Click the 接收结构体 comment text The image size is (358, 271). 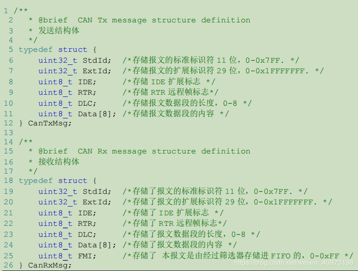click(59, 162)
